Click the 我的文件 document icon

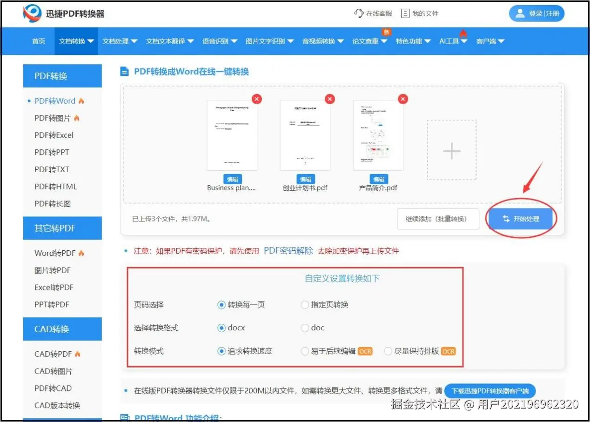(405, 13)
